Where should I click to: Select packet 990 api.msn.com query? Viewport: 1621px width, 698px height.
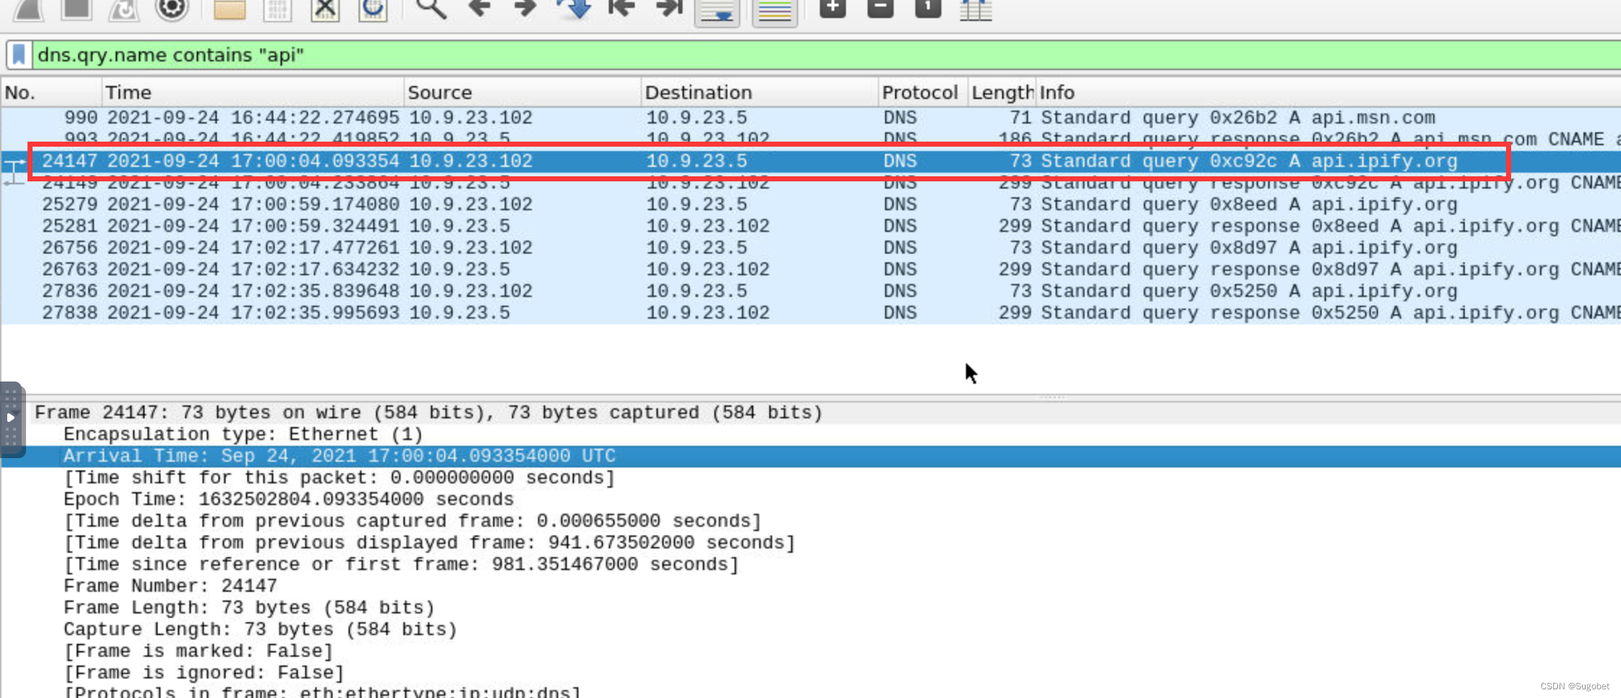click(810, 118)
